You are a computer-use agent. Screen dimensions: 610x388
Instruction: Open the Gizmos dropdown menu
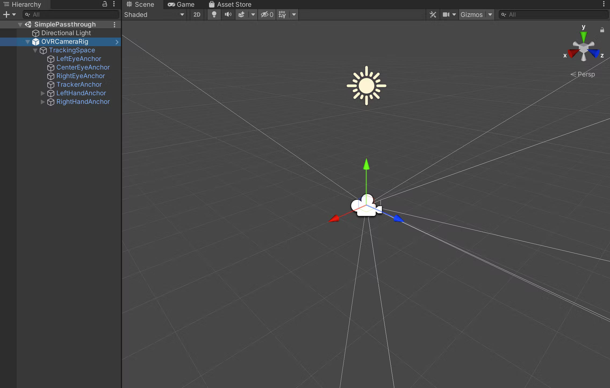[476, 14]
